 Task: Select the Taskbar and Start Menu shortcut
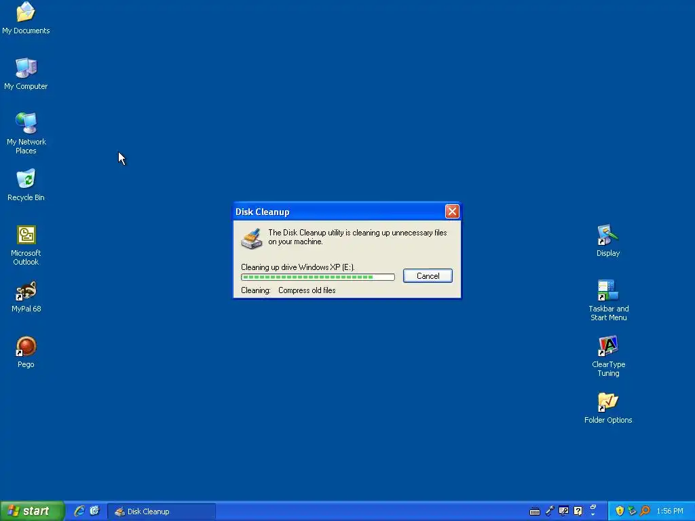[x=608, y=301]
